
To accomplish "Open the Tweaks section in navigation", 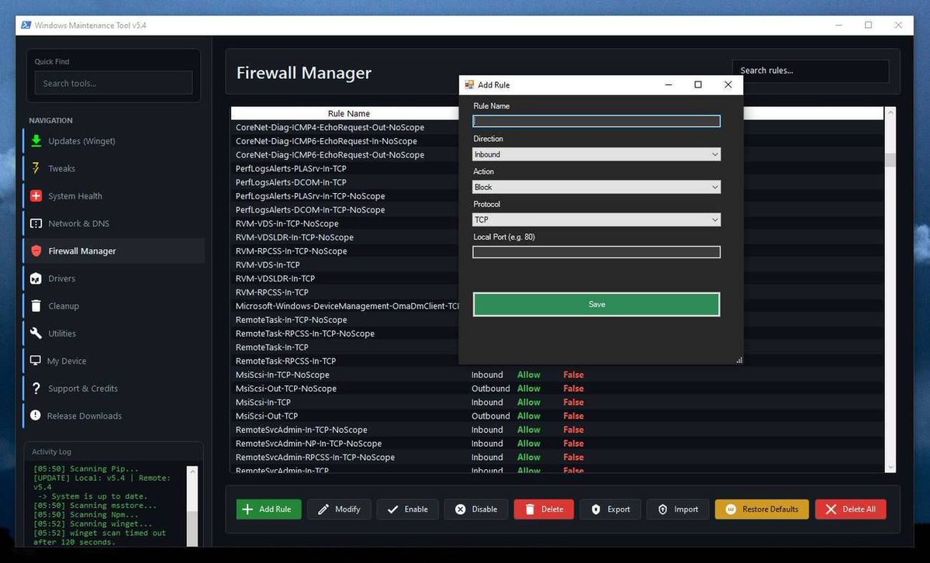I will coord(115,168).
